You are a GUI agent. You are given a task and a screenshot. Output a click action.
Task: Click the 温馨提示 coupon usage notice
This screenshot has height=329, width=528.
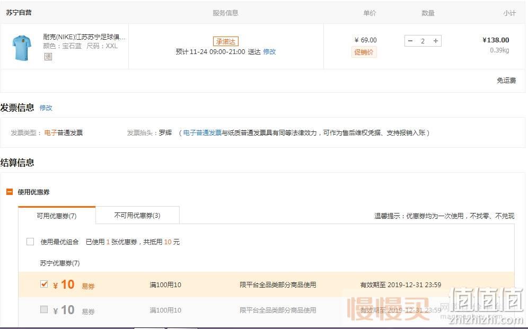point(444,216)
